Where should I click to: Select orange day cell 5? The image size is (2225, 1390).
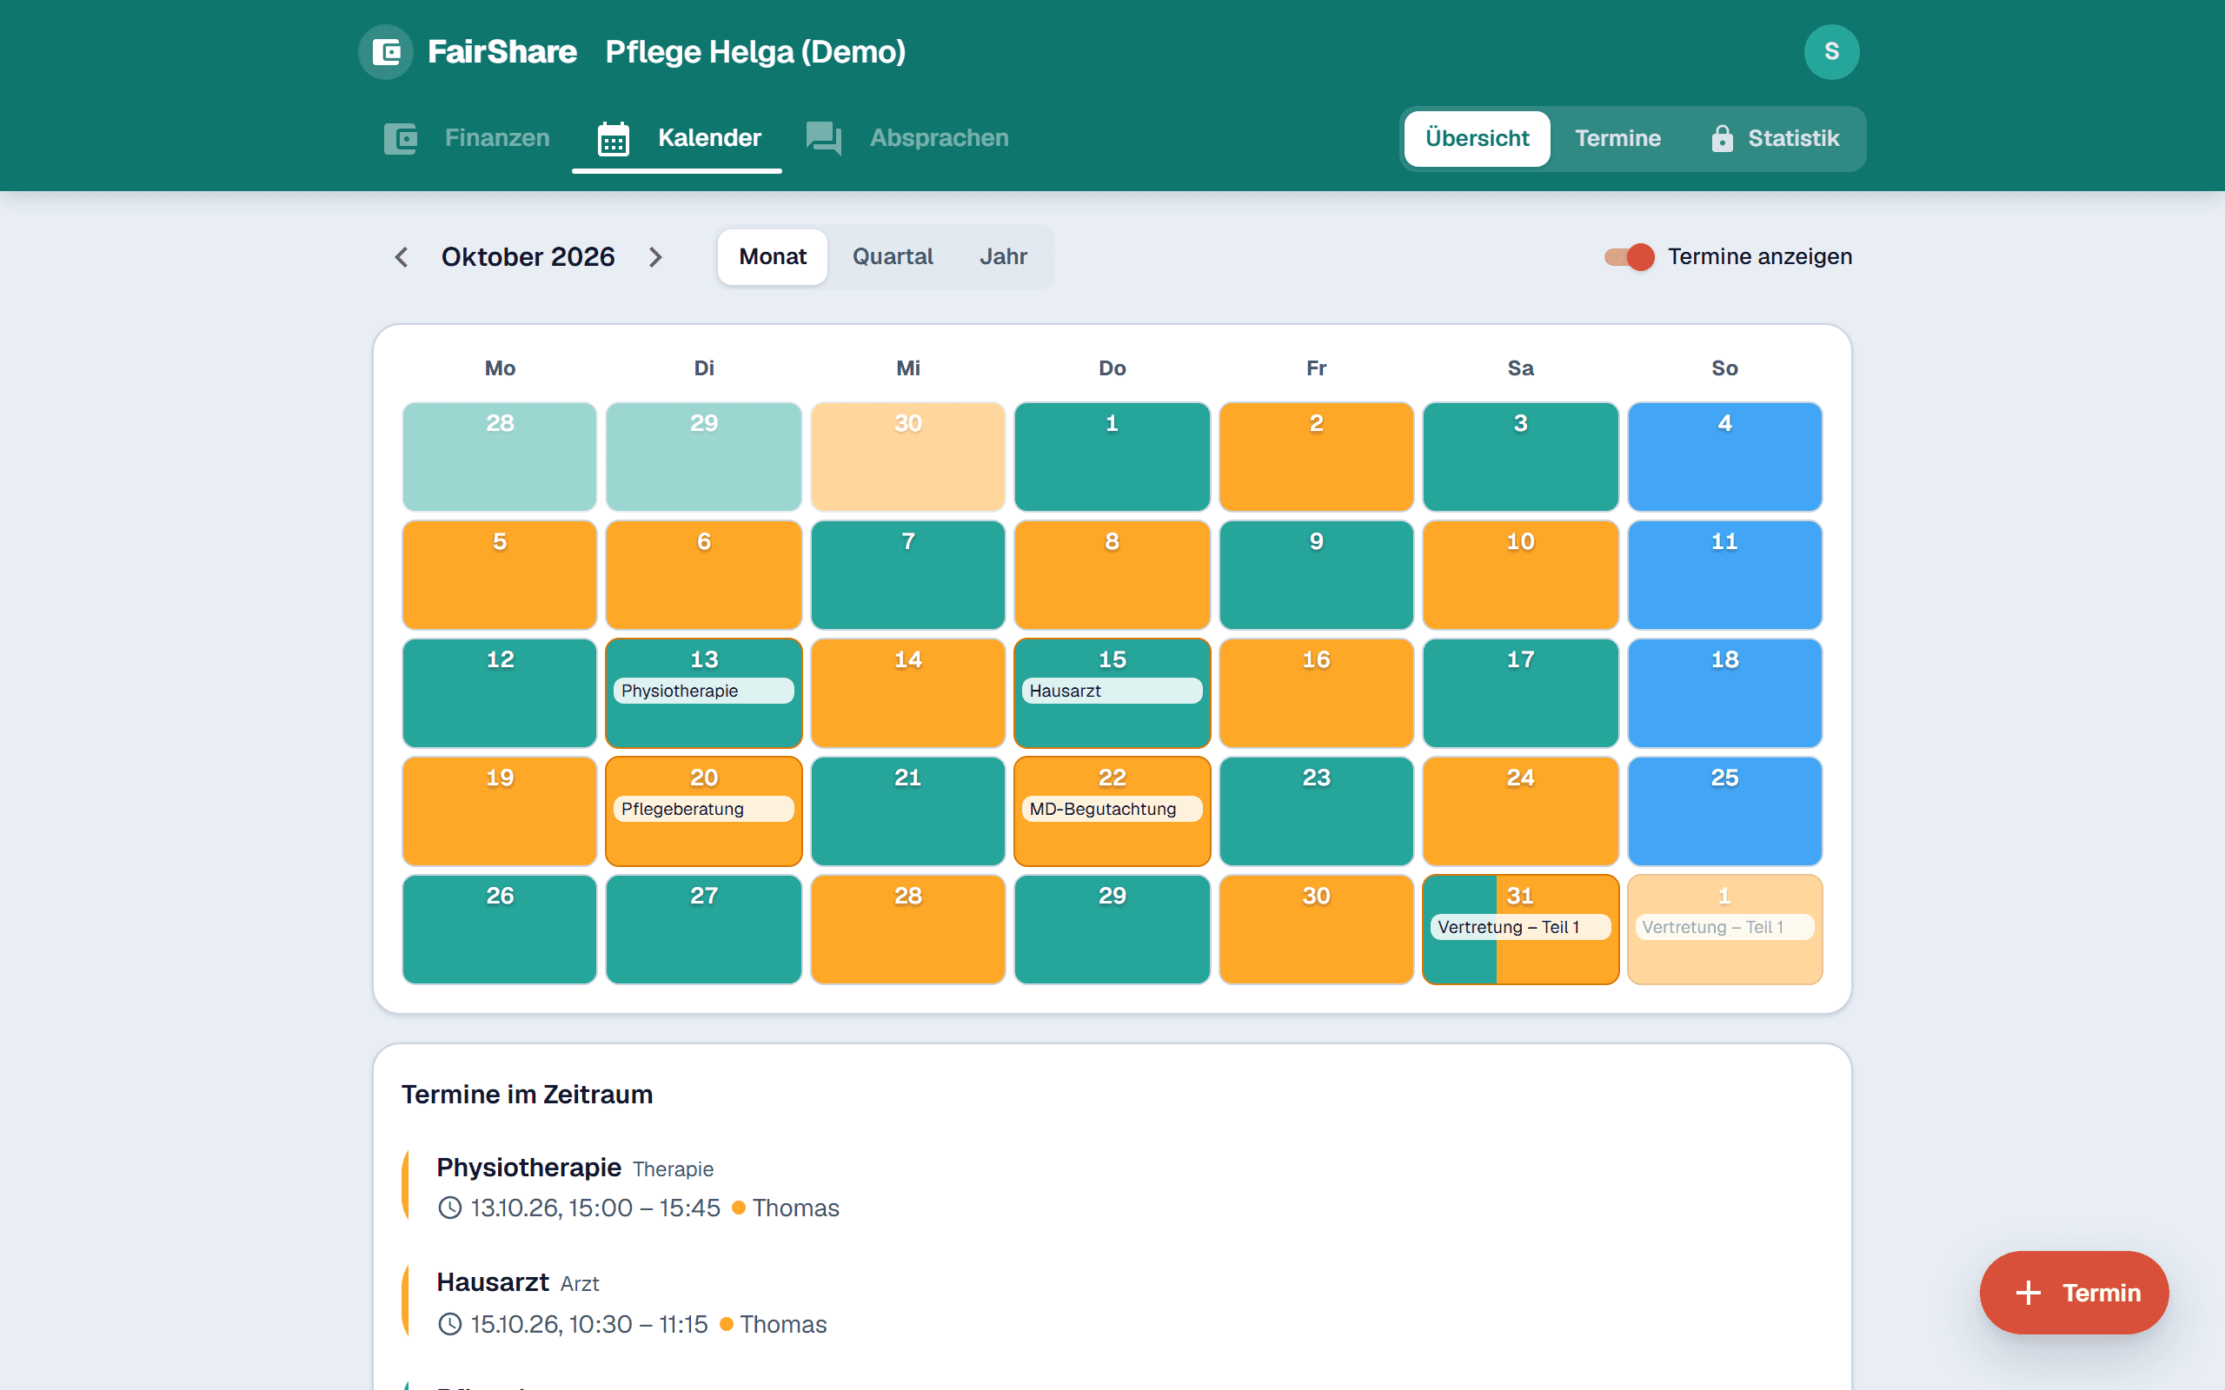(499, 574)
